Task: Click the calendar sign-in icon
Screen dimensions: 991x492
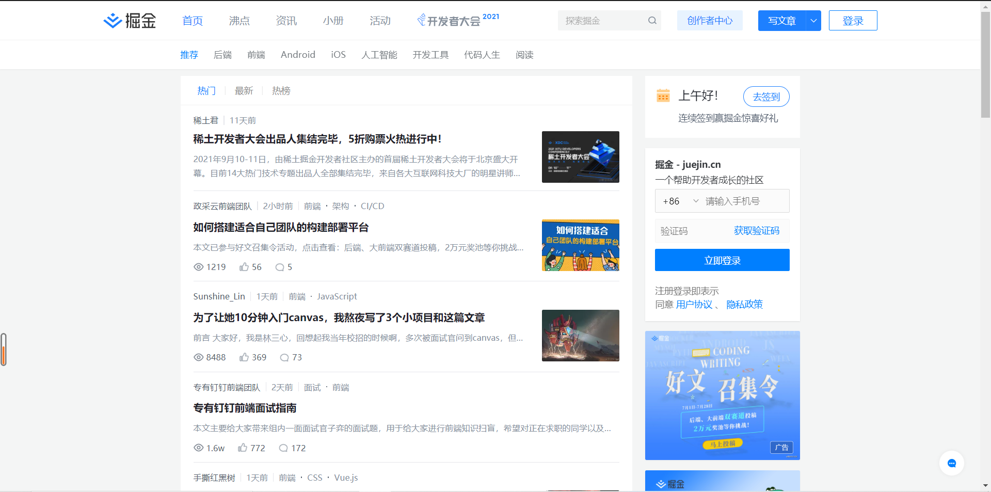Action: point(663,96)
